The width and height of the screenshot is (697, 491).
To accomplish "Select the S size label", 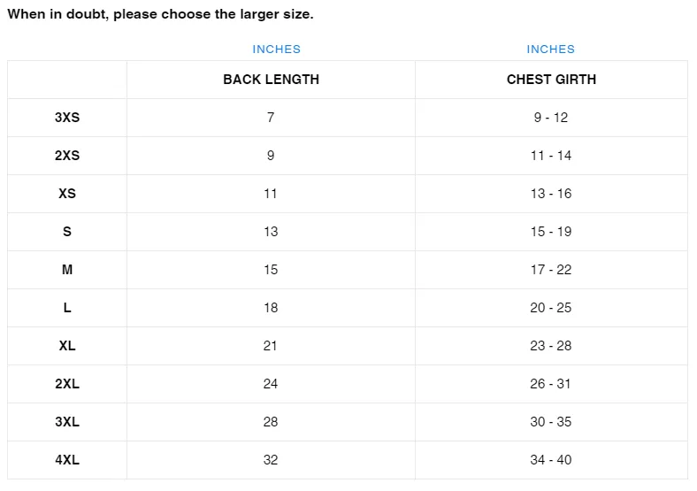I will 67,232.
